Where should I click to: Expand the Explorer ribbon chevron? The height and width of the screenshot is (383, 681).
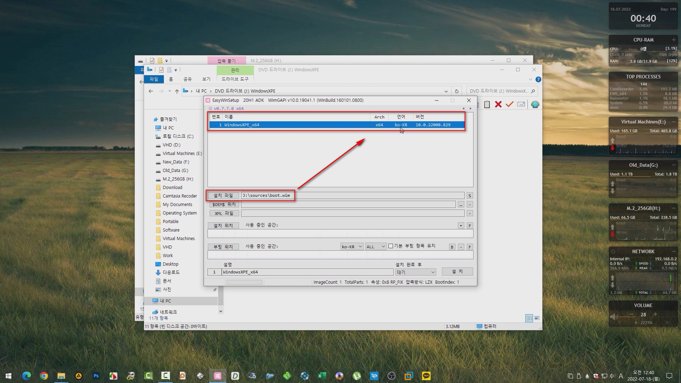point(531,79)
